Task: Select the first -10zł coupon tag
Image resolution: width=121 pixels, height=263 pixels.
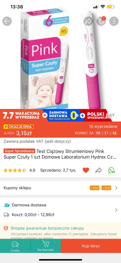Action: click(x=95, y=188)
